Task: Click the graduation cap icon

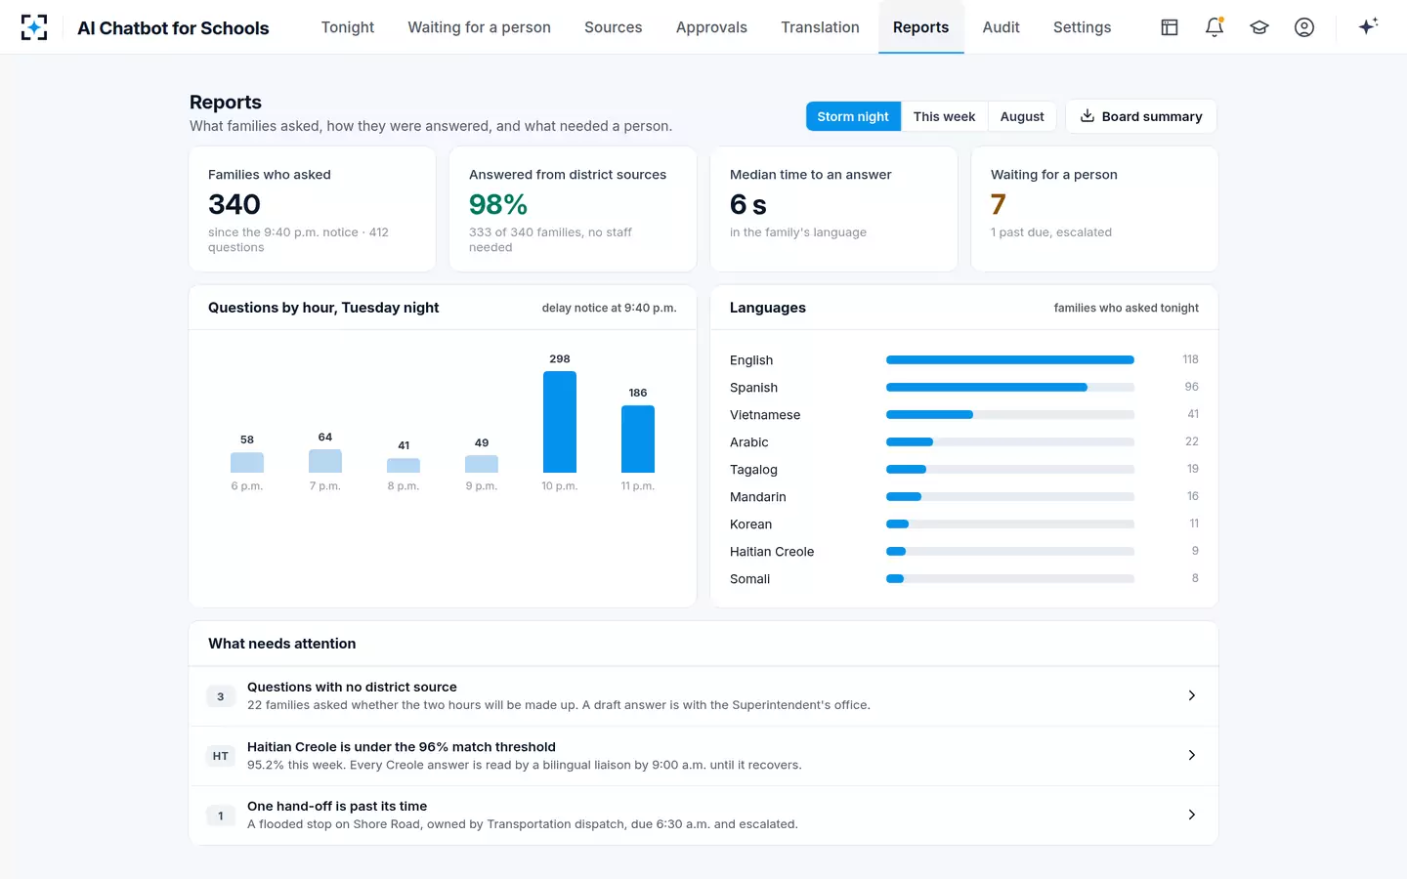Action: [1259, 27]
